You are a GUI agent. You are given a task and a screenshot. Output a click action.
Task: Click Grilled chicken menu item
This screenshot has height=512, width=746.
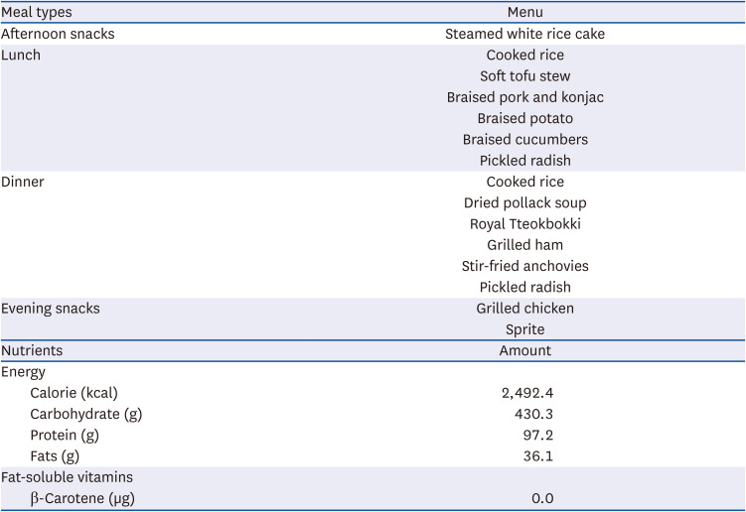pos(524,308)
